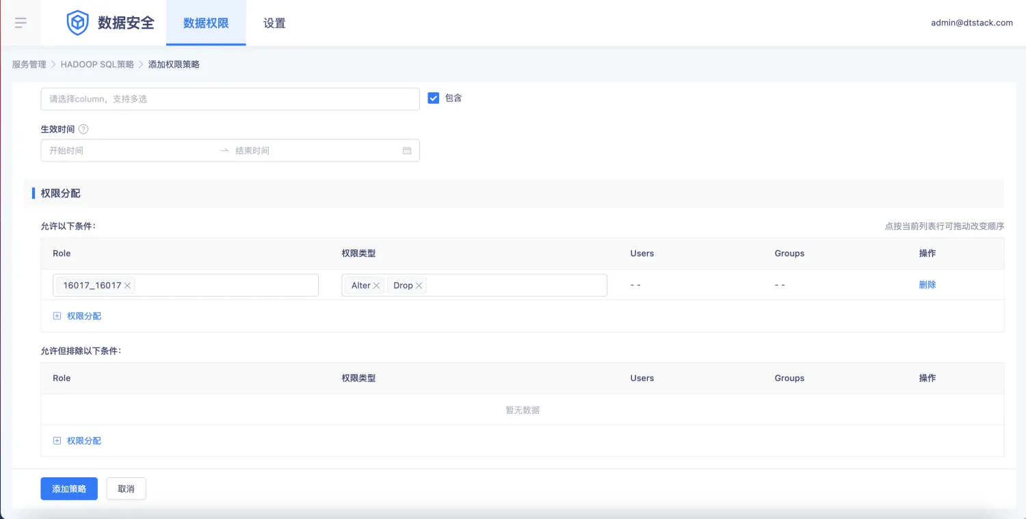Open the Role selector dropdown
This screenshot has height=519, width=1026.
tap(226, 285)
